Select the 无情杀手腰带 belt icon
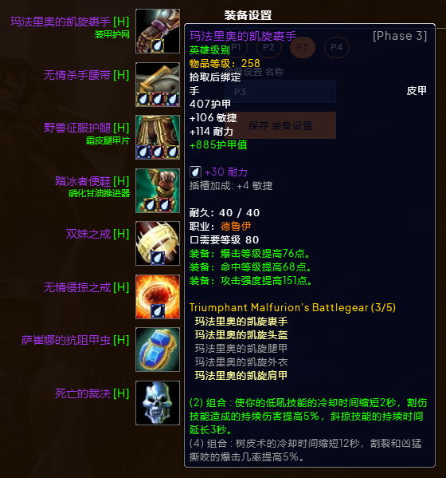 coord(158,85)
